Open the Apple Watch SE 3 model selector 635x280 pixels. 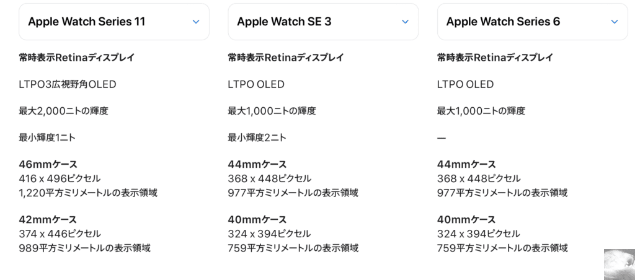tap(322, 22)
